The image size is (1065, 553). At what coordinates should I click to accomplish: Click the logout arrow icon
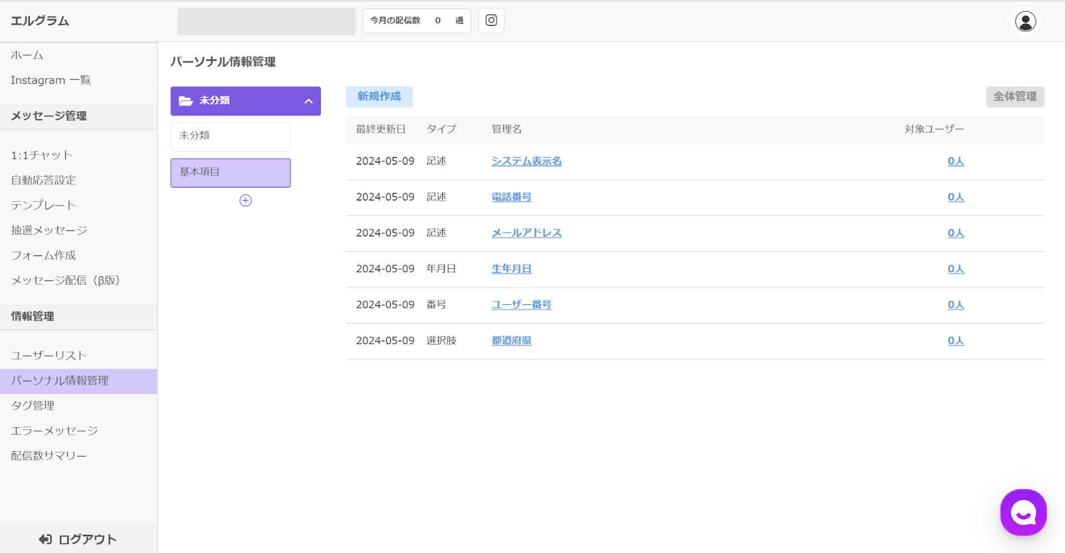45,539
